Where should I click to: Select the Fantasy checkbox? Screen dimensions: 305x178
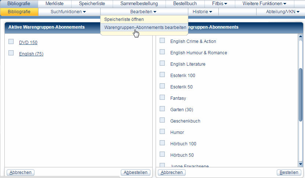coord(162,97)
